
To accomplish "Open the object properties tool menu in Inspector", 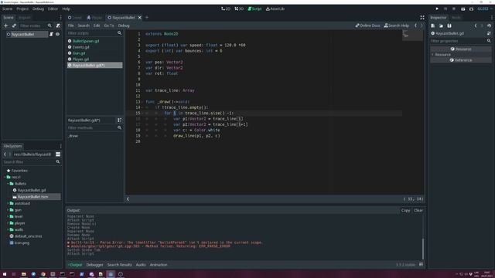I will tap(489, 33).
